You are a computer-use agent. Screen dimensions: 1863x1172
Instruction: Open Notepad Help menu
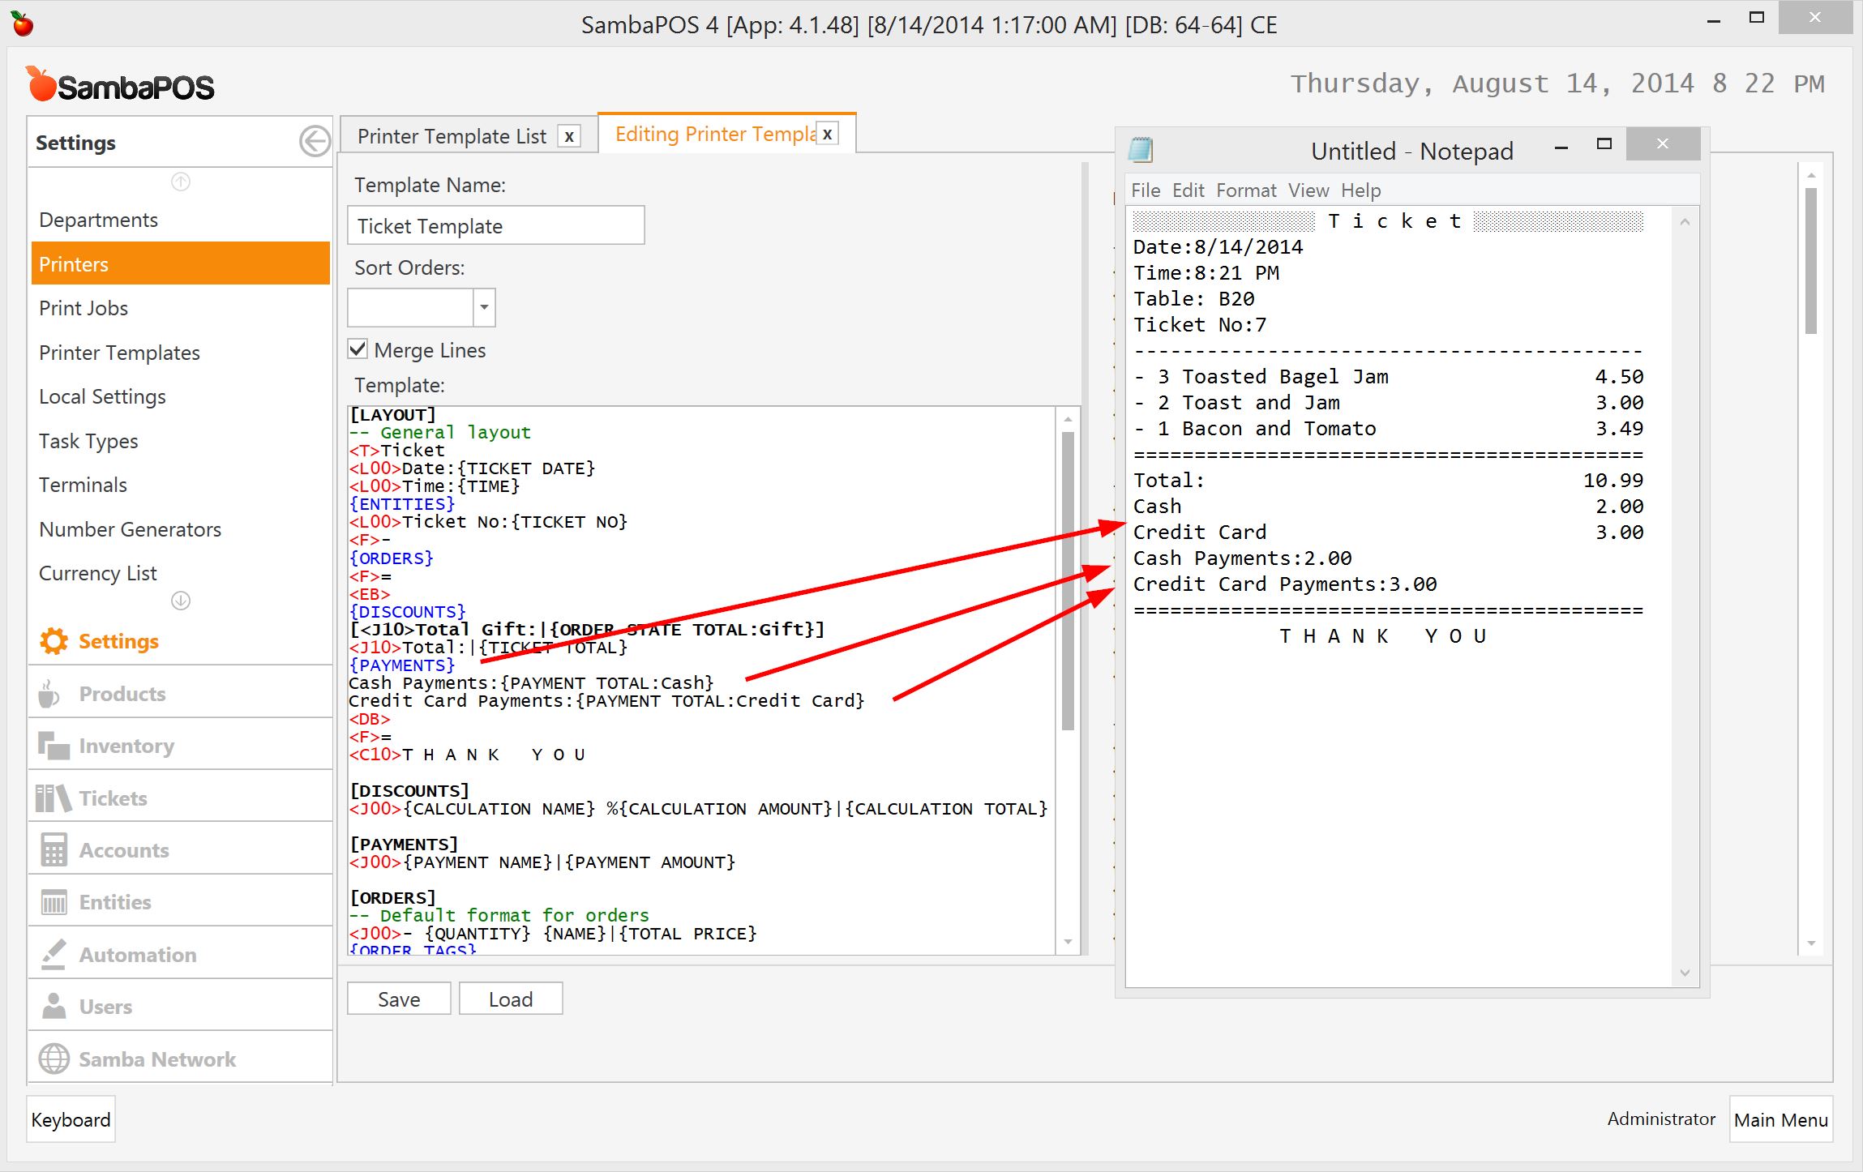point(1360,190)
